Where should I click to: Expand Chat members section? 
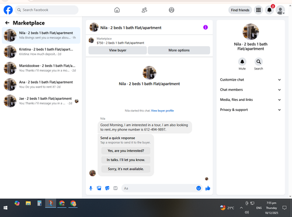tap(251, 90)
